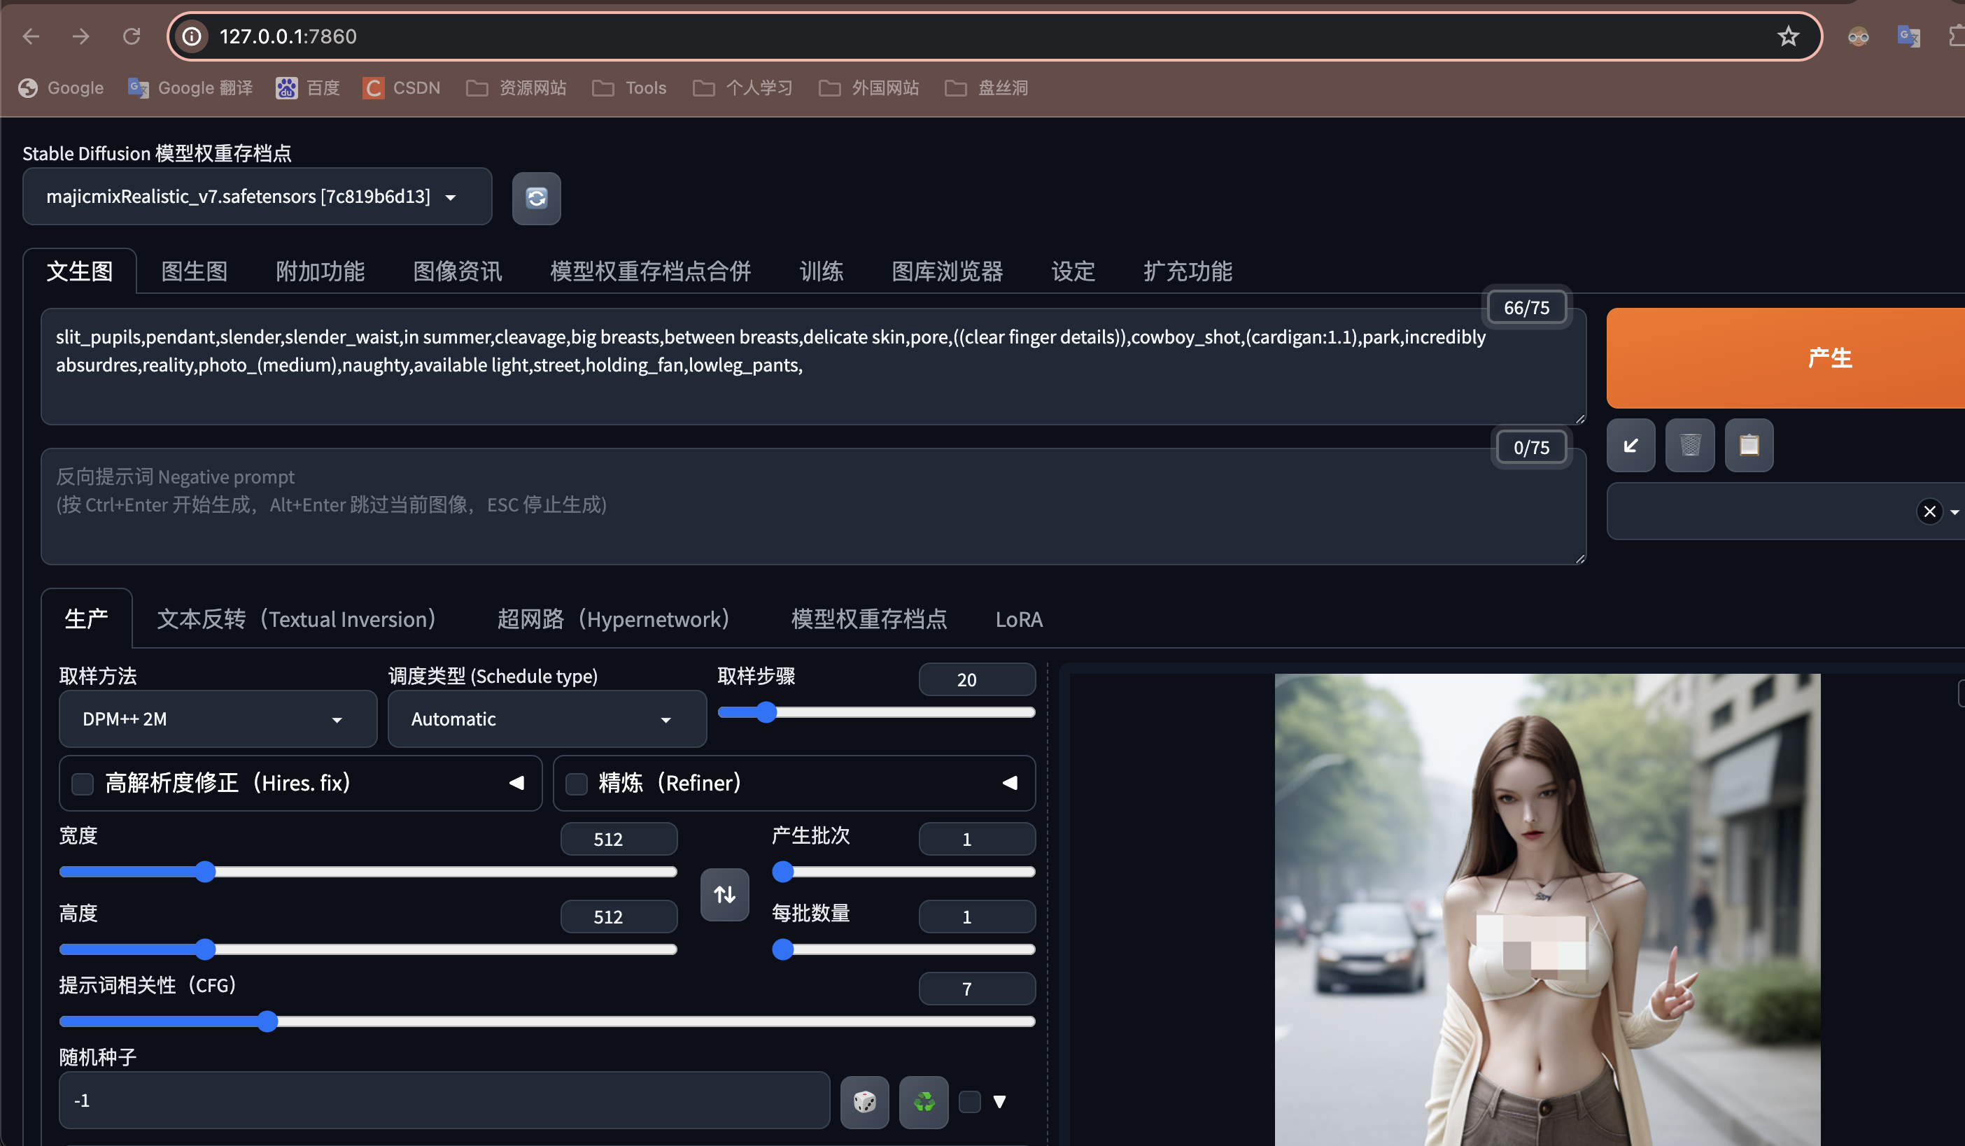The height and width of the screenshot is (1146, 1965).
Task: Click the 高度 height slider
Action: (x=368, y=949)
